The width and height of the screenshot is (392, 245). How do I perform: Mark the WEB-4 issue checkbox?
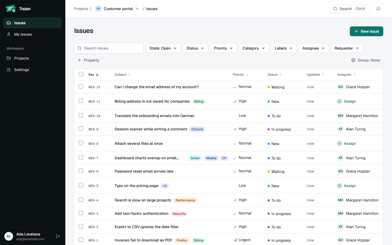click(81, 200)
